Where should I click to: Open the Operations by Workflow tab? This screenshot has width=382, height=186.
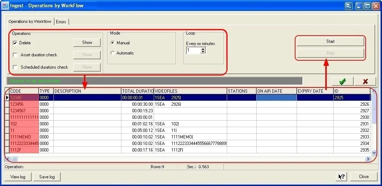(30, 21)
